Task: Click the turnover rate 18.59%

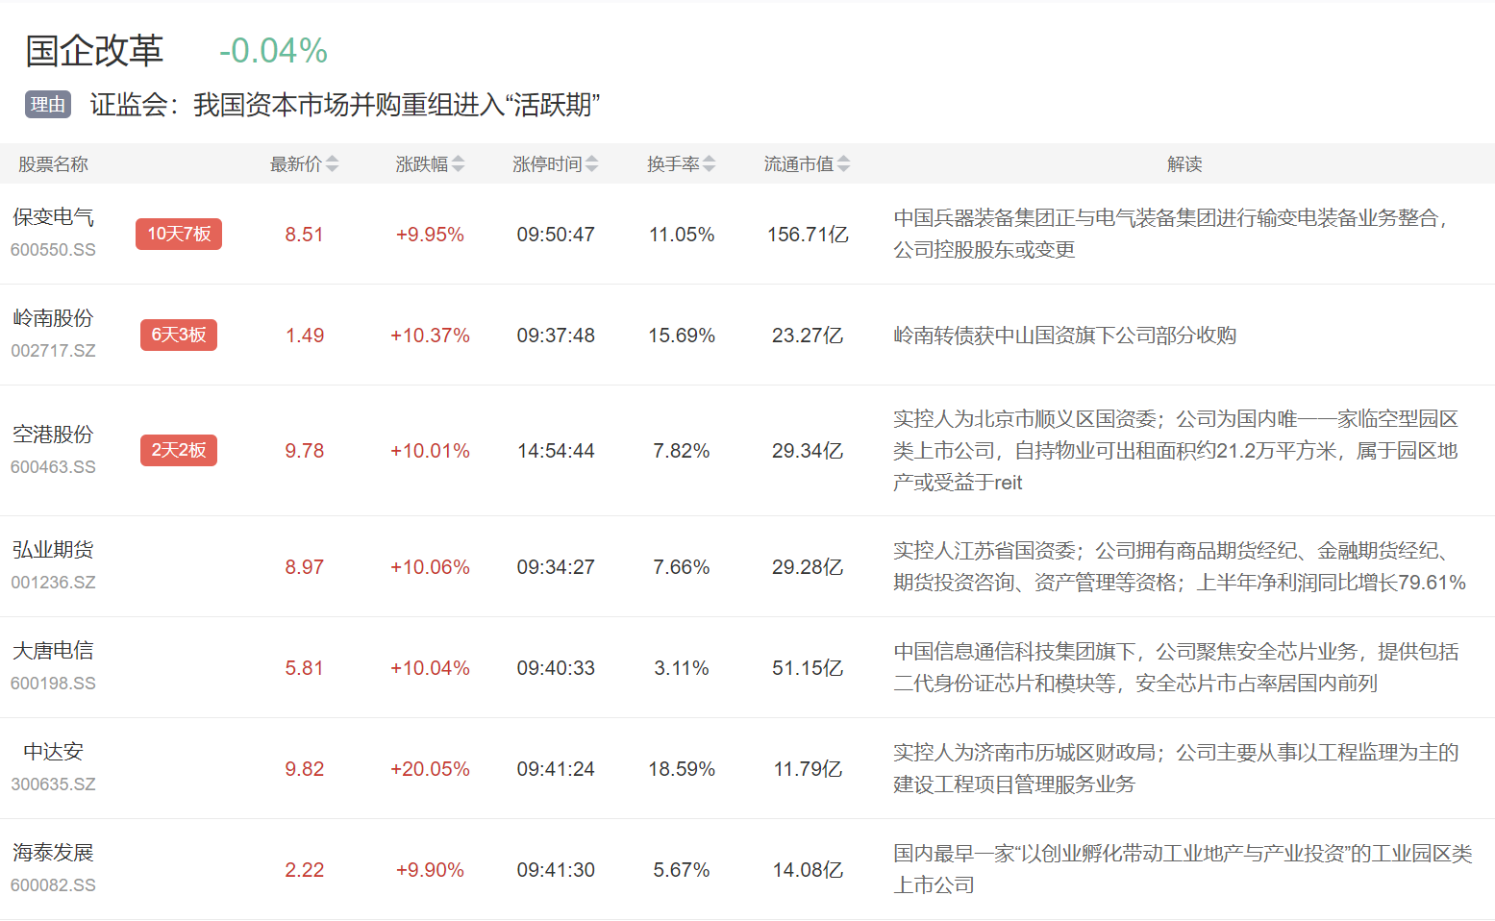Action: tap(682, 769)
